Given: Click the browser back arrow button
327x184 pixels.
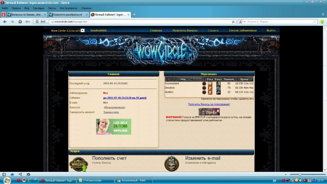Looking at the screenshot, I should [x=5, y=22].
